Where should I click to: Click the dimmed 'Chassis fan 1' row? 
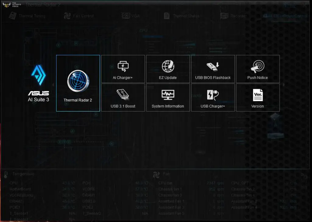(191, 189)
